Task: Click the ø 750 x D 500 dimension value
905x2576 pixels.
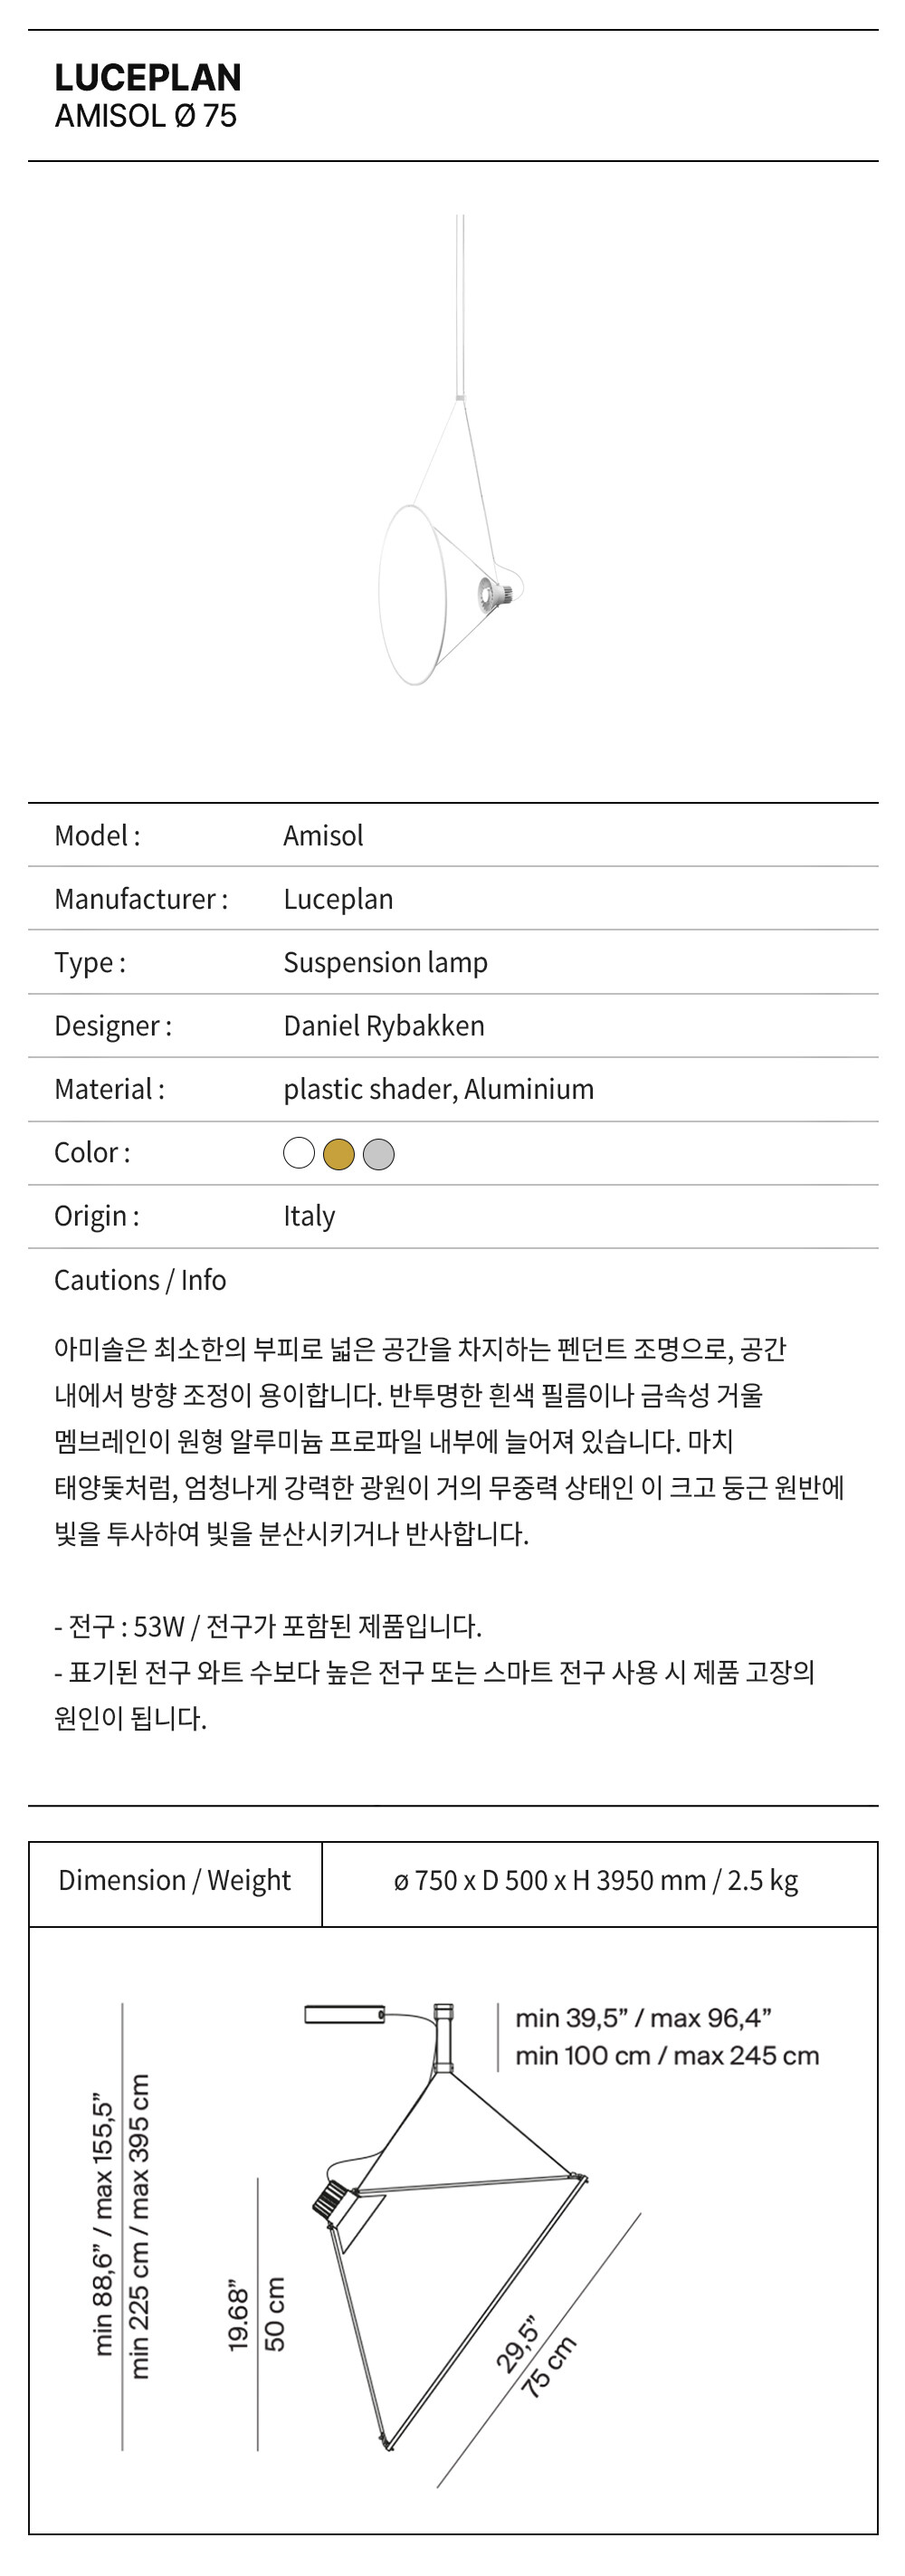Action: 596,1880
